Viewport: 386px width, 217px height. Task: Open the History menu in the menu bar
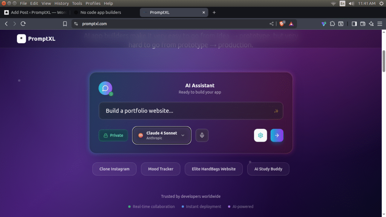61,3
